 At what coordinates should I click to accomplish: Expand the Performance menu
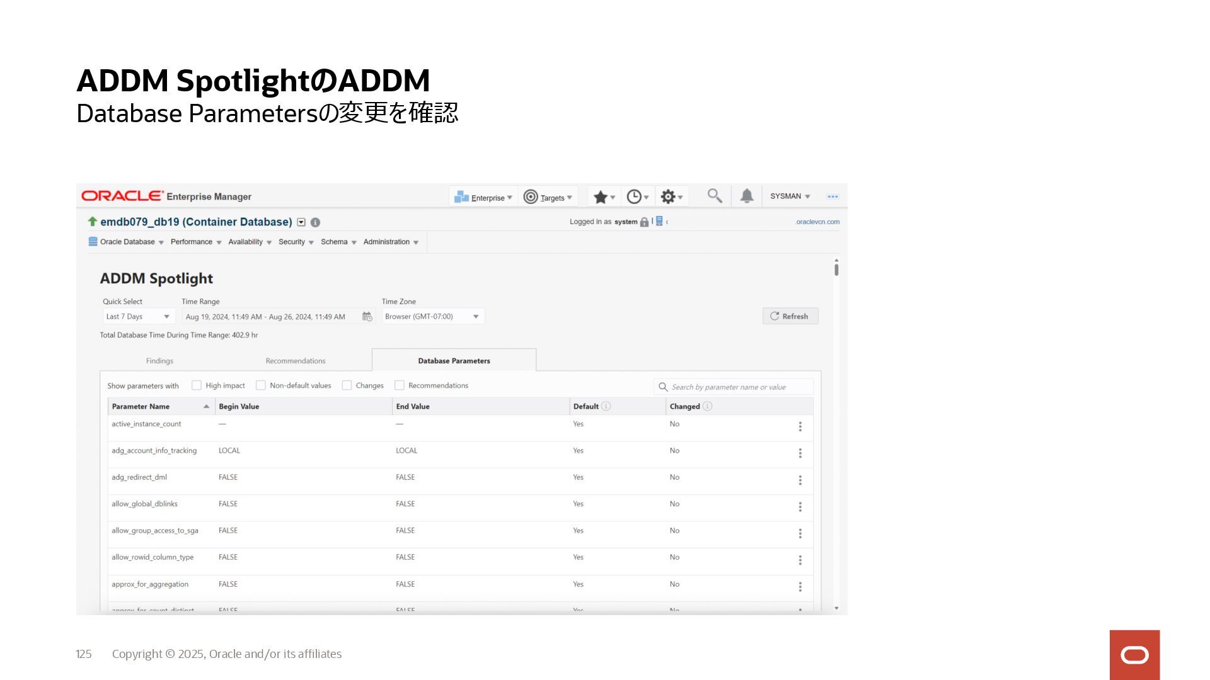point(196,242)
